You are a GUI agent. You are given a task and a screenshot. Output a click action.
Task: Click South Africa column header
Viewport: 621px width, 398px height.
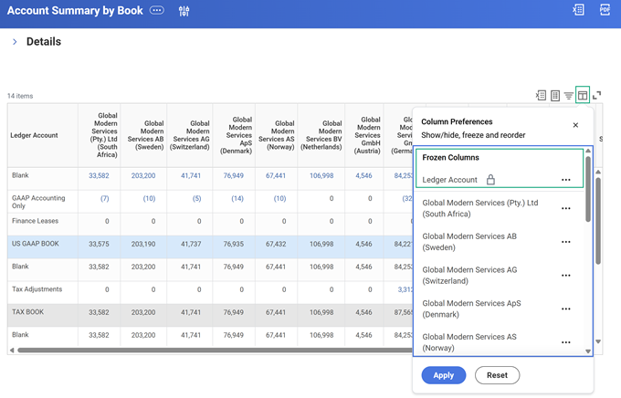coord(100,135)
